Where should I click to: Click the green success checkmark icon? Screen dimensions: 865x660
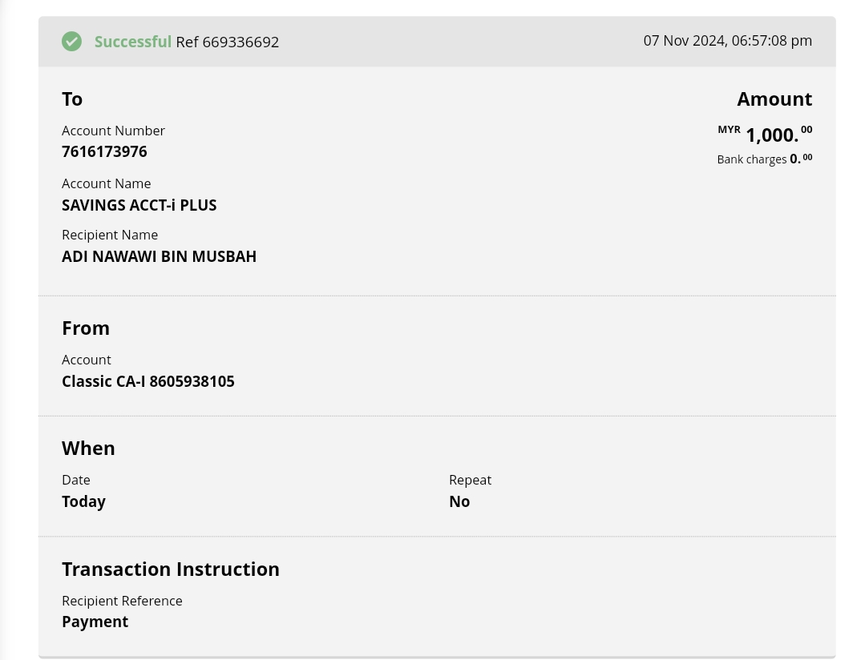click(x=72, y=42)
